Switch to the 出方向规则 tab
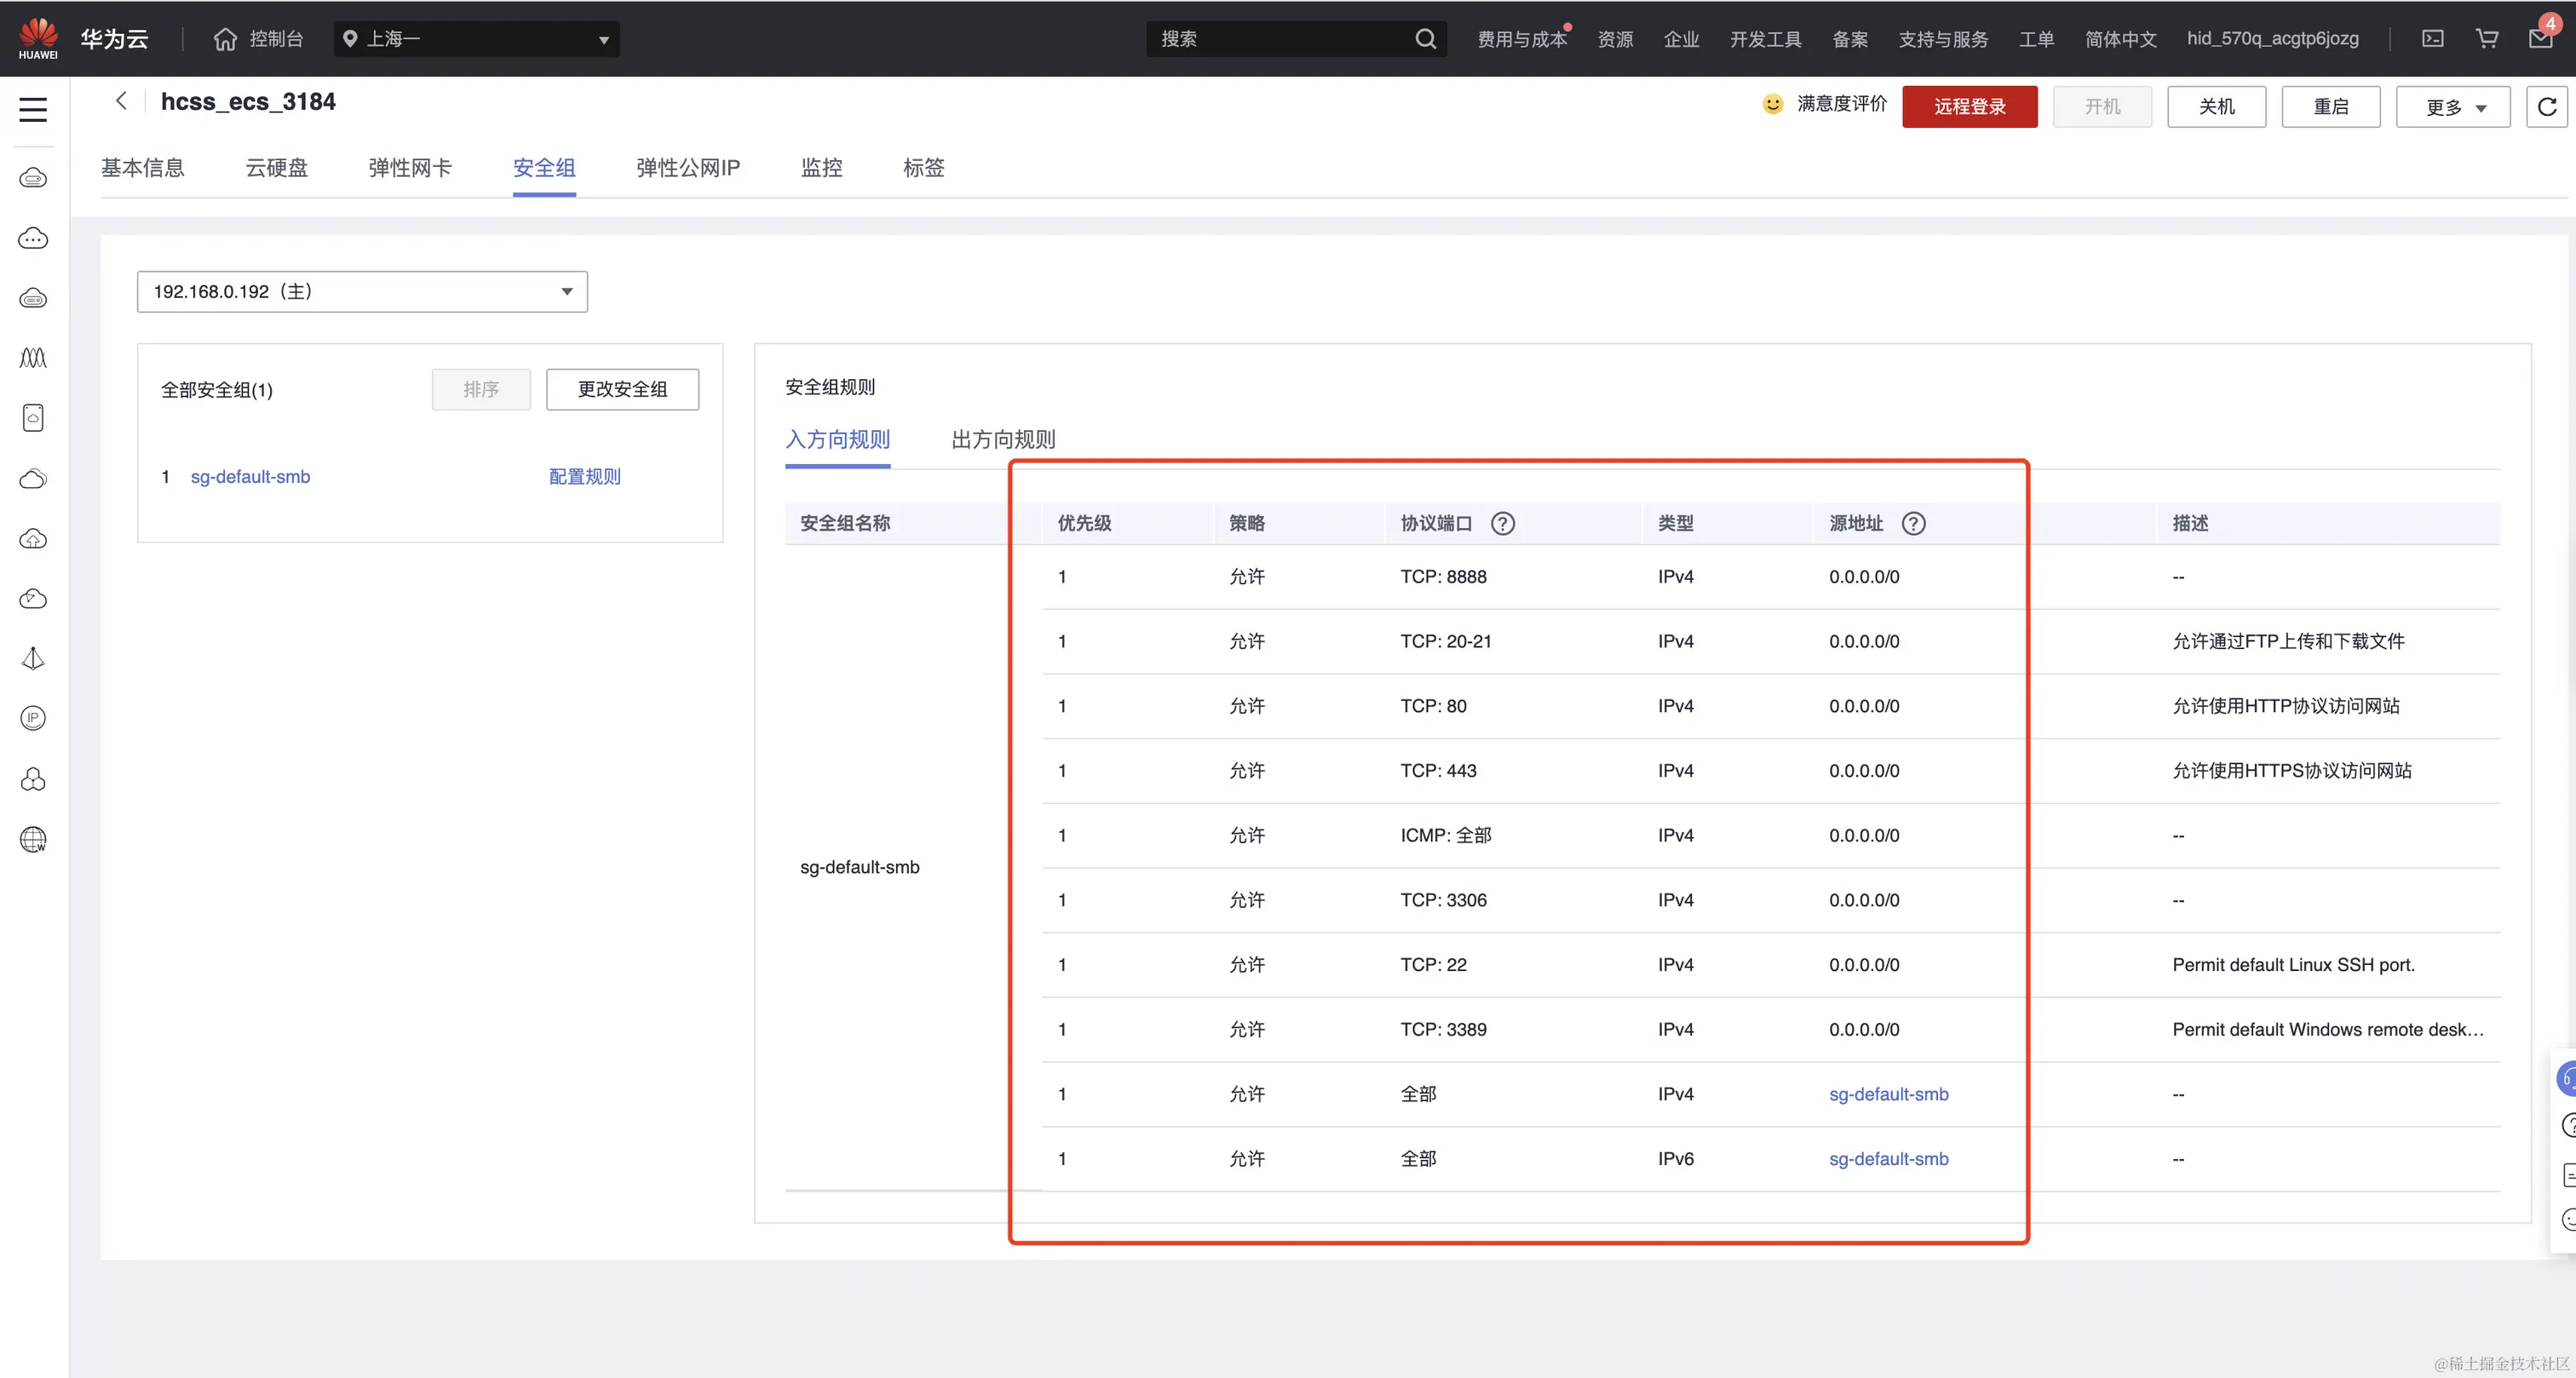The image size is (2576, 1378). click(x=1003, y=439)
